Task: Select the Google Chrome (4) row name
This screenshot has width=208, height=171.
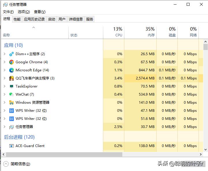Action: tap(32, 62)
